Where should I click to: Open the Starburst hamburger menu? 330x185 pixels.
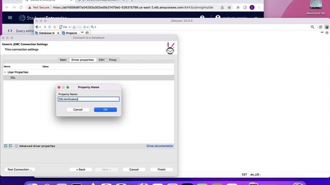tap(10, 17)
